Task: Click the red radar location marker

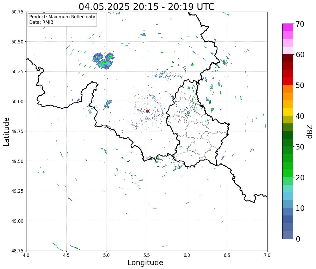Action: (x=147, y=111)
